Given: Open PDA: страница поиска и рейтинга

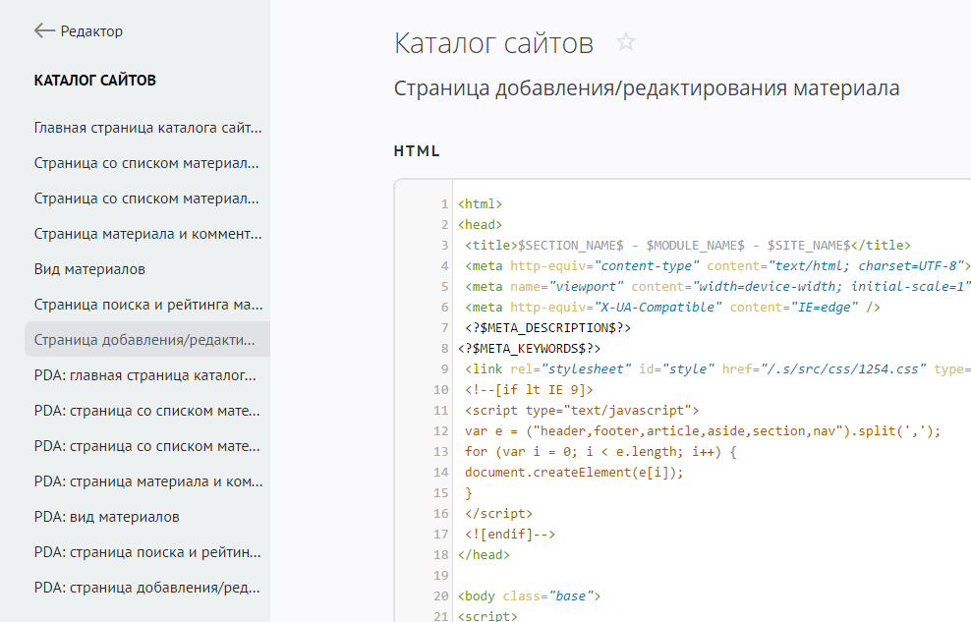Looking at the screenshot, I should 147,552.
